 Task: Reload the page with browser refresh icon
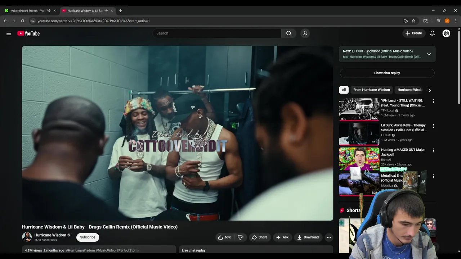22,21
